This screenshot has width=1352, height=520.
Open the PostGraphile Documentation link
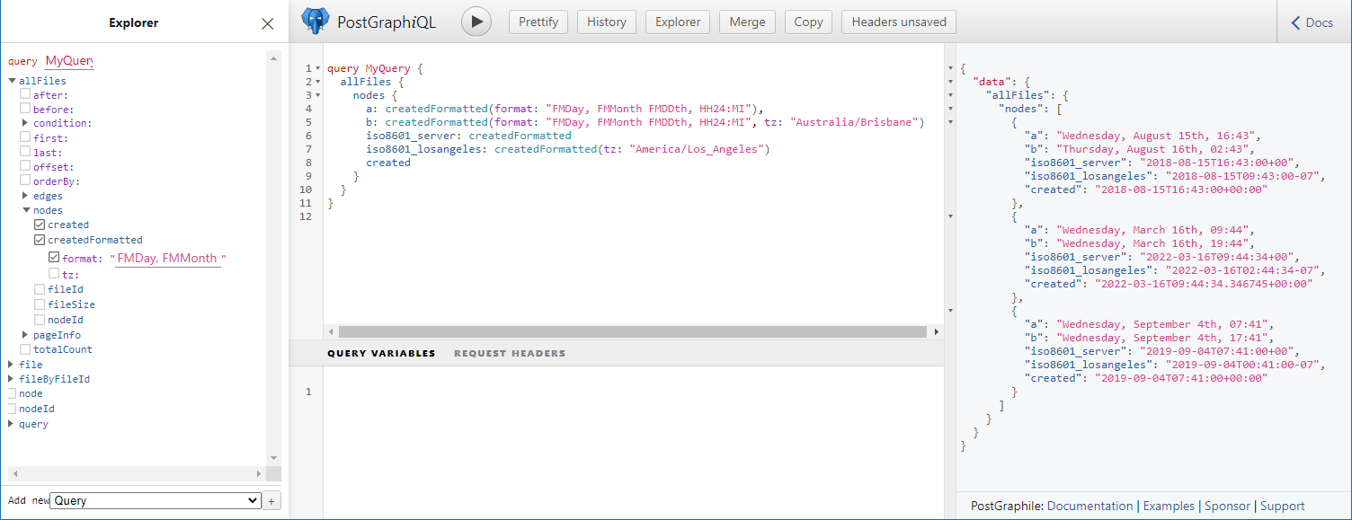1090,506
